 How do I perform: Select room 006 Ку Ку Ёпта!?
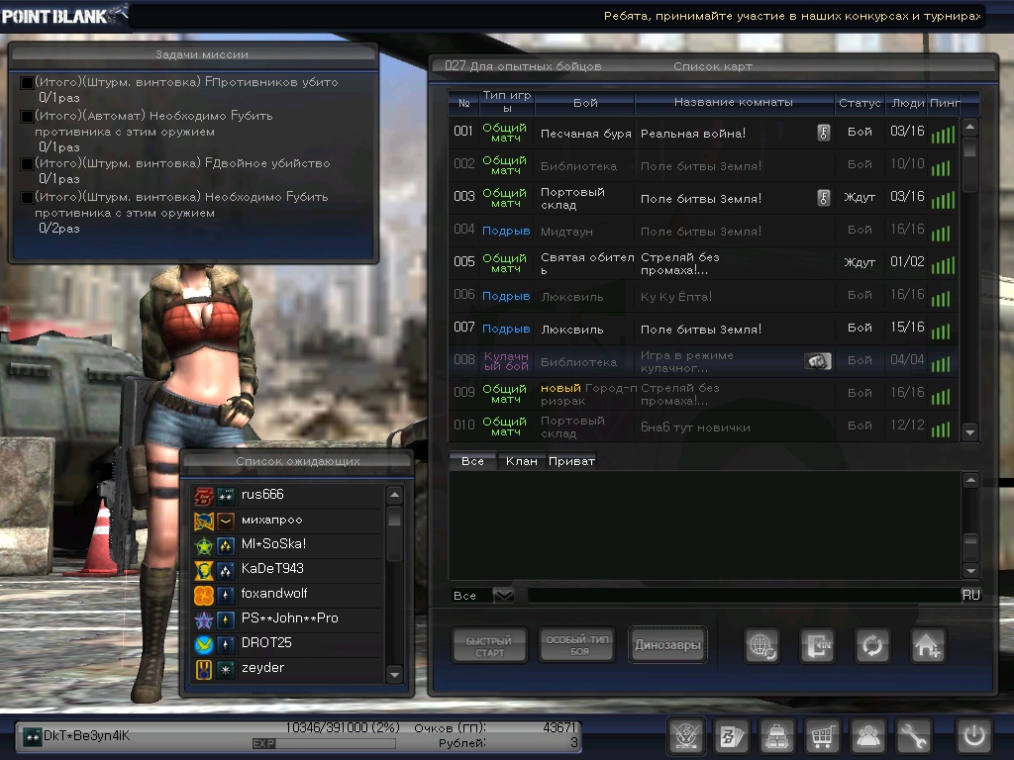tap(703, 296)
